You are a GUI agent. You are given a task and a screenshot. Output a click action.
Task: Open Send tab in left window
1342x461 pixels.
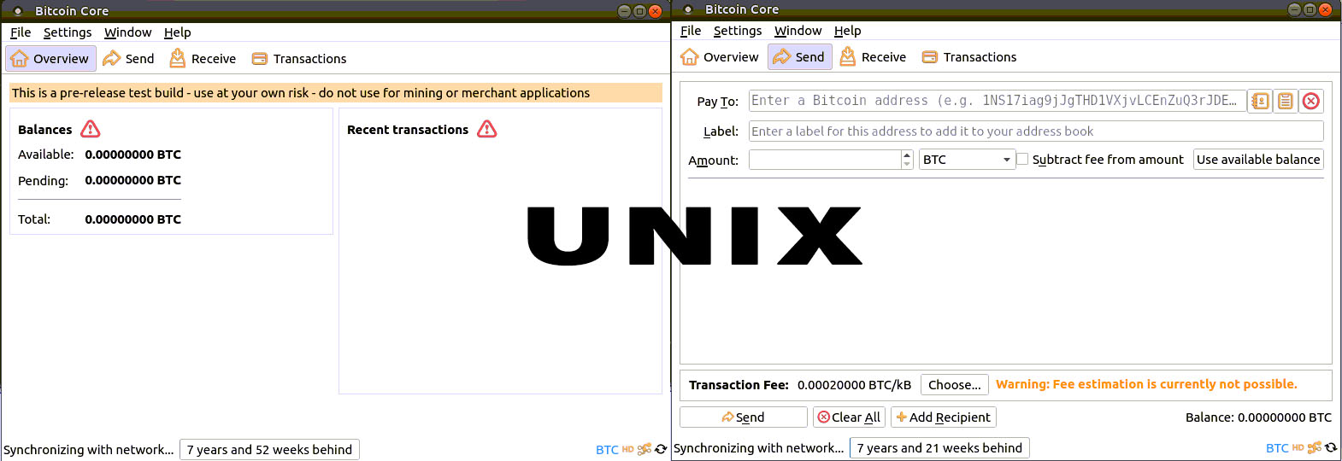coord(129,58)
